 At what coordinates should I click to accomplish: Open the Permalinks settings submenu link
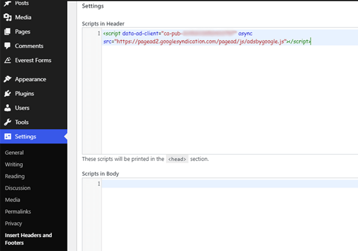pyautogui.click(x=18, y=212)
